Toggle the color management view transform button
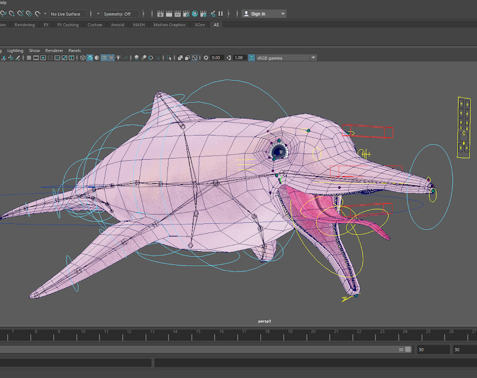This screenshot has width=477, height=378. pos(252,58)
